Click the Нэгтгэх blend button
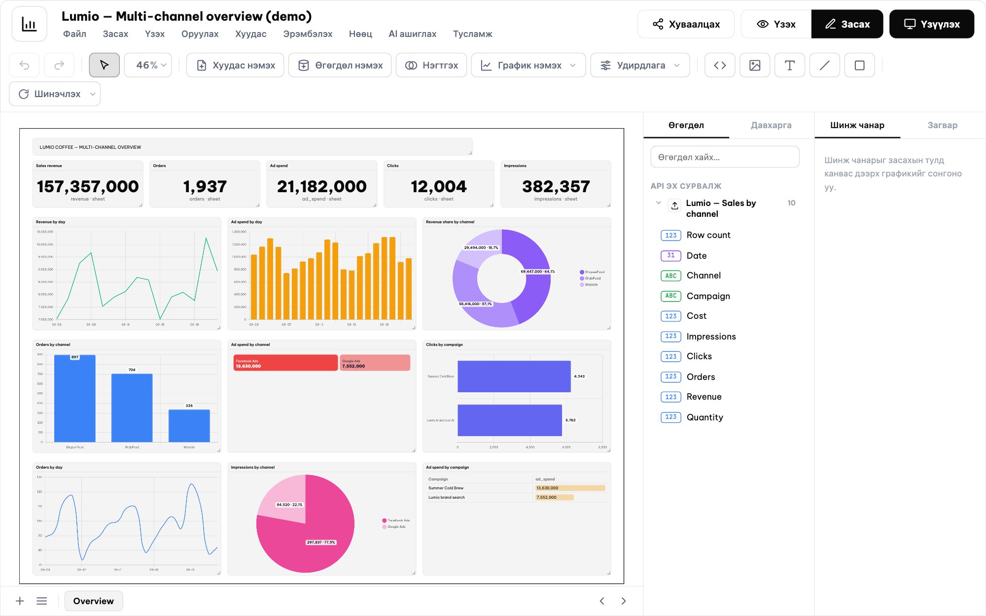This screenshot has width=986, height=616. pos(431,65)
